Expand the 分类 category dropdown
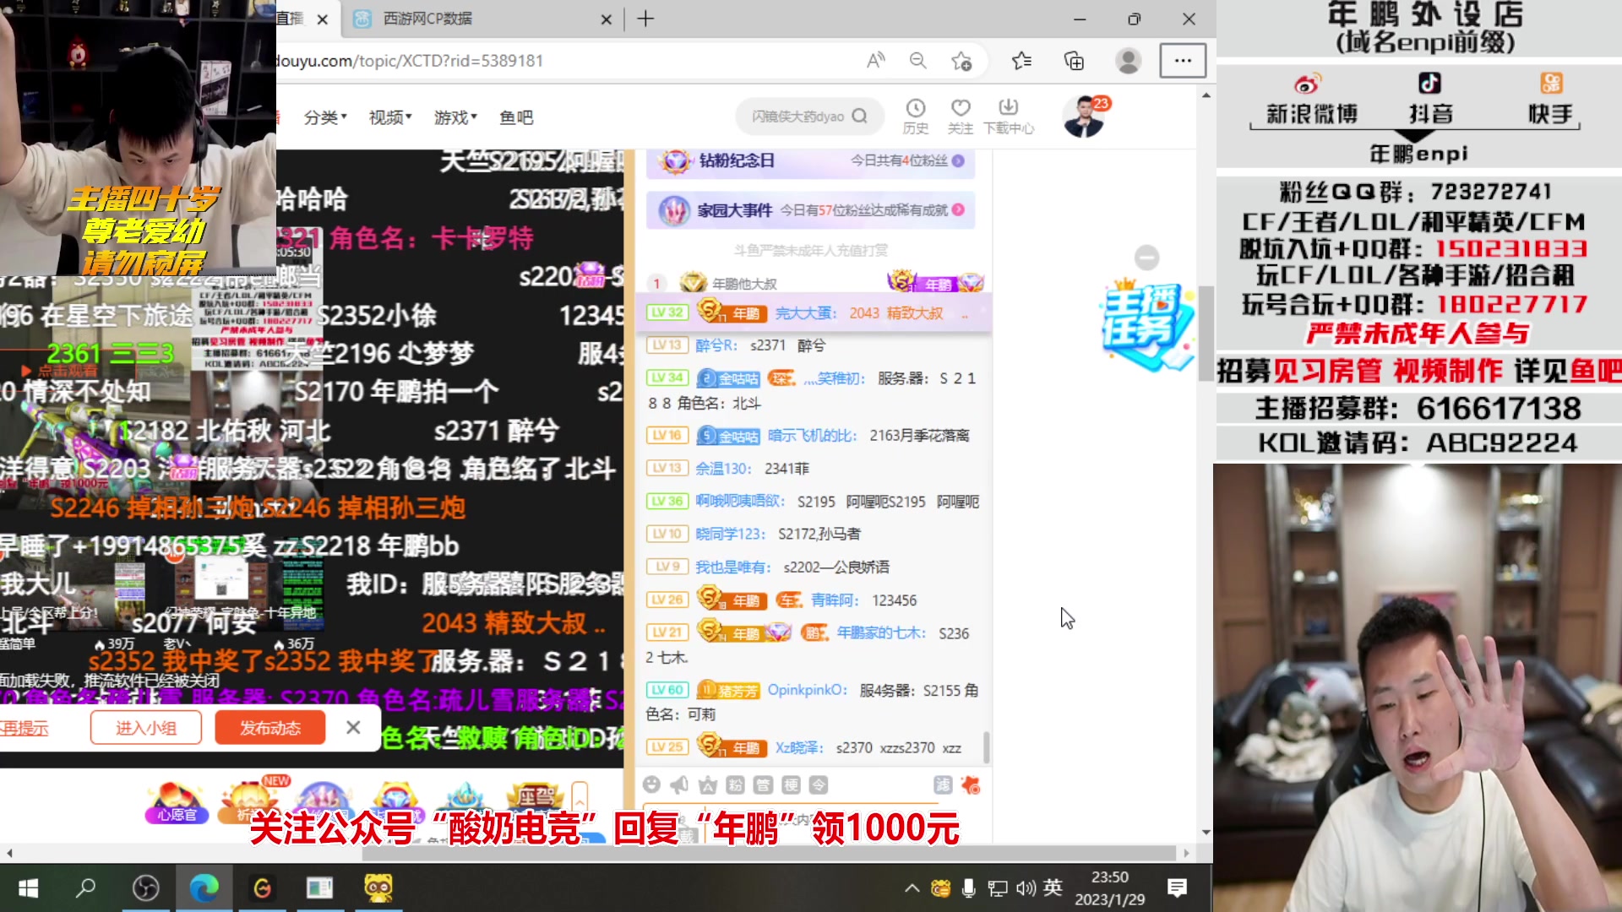Viewport: 1622px width, 912px height. pyautogui.click(x=325, y=117)
